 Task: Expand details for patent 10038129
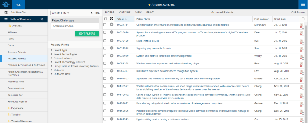[112, 41]
